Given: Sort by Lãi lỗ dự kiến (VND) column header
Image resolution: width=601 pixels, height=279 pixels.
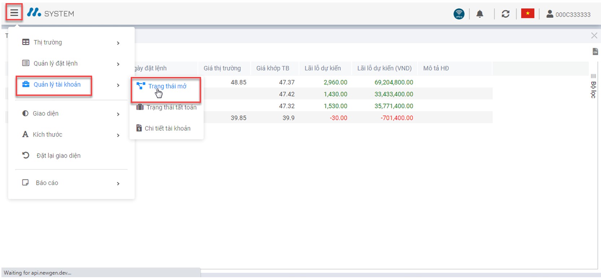Looking at the screenshot, I should [384, 68].
